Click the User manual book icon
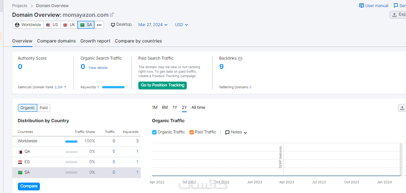406x193 pixels. point(361,6)
